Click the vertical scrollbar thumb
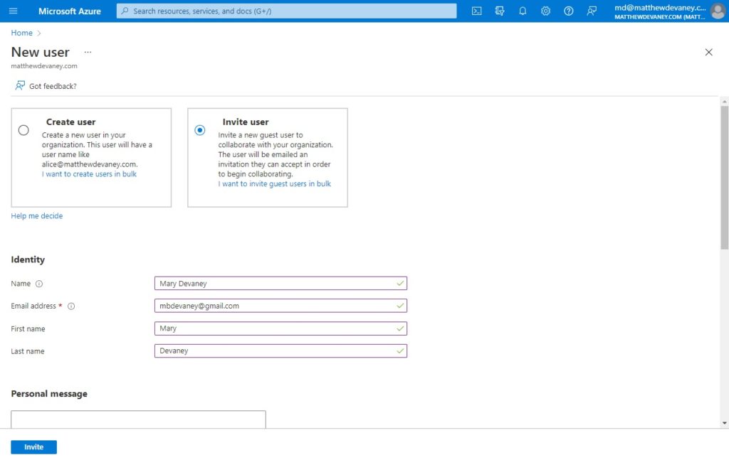The width and height of the screenshot is (729, 465). [x=724, y=178]
